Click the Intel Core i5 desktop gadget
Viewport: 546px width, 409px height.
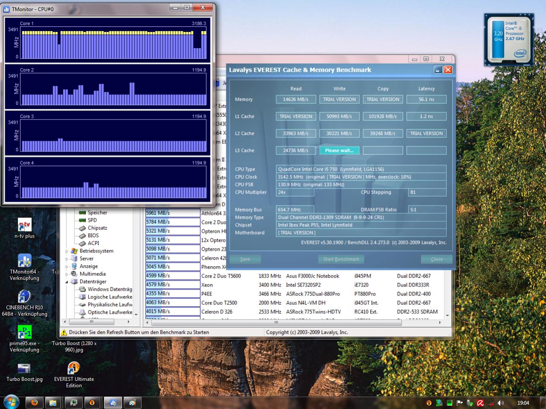[509, 39]
